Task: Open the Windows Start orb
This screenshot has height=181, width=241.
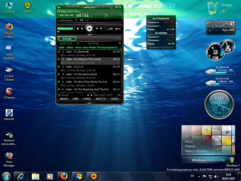Action: 6,176
